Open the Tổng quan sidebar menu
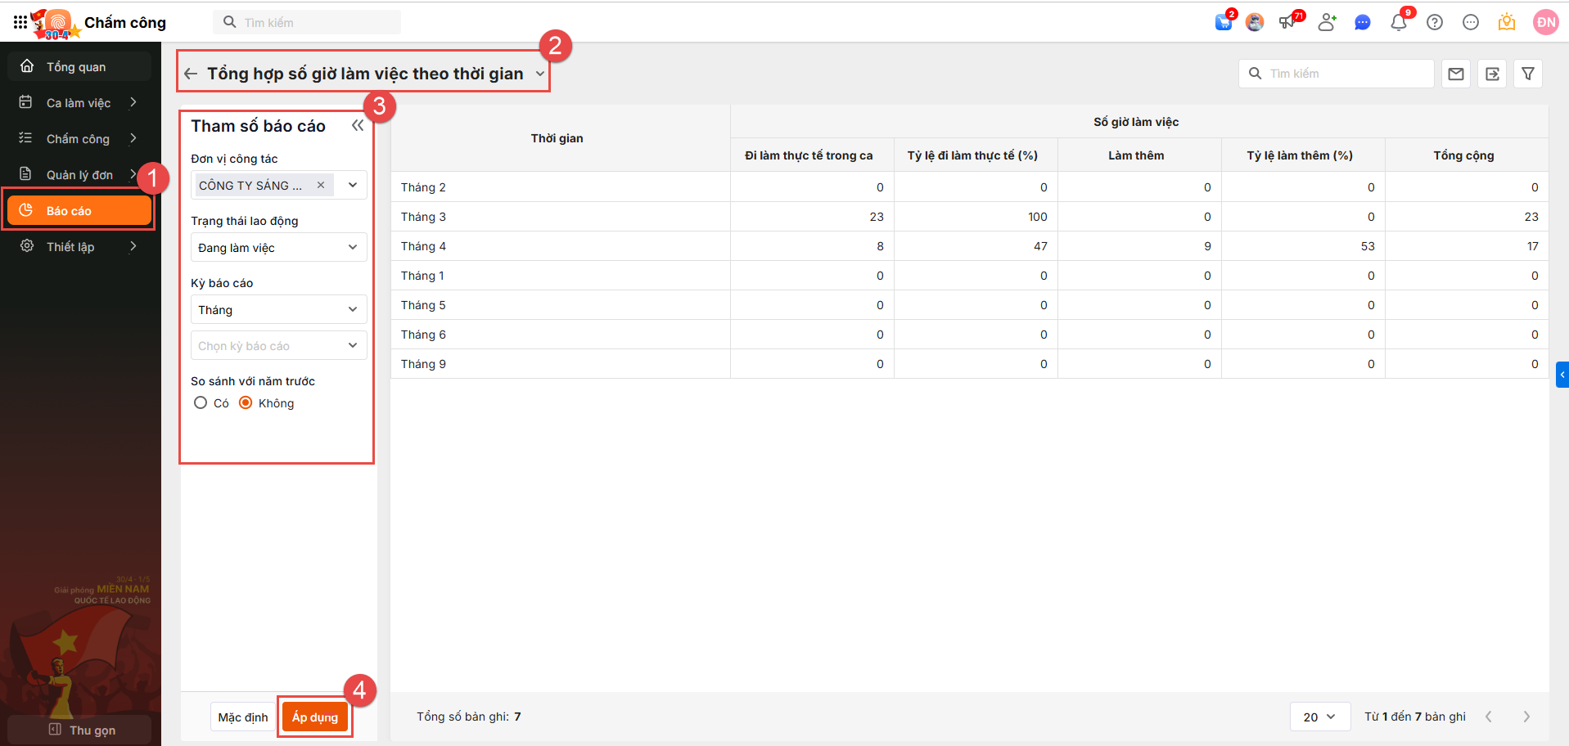Viewport: 1569px width, 746px height. 76,67
